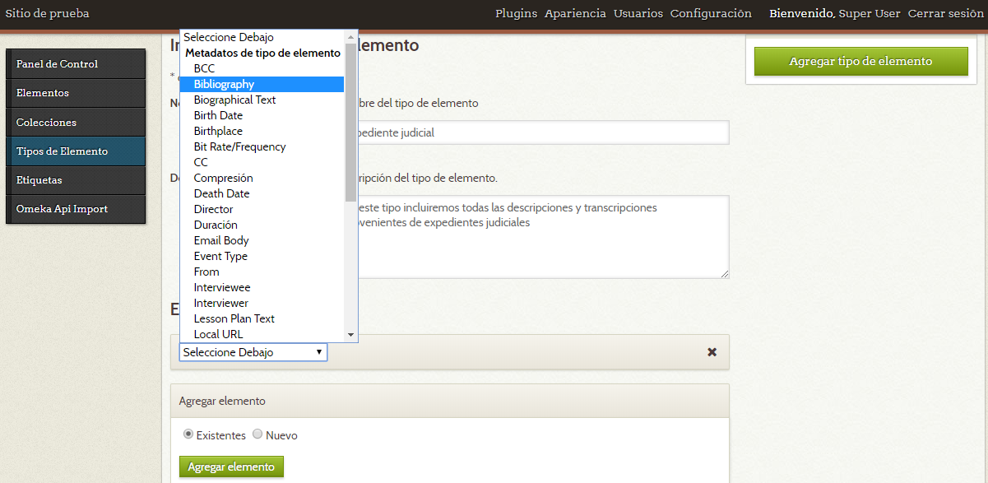Click the scroll-down arrow in the metadata list
This screenshot has height=483, width=988.
(350, 335)
